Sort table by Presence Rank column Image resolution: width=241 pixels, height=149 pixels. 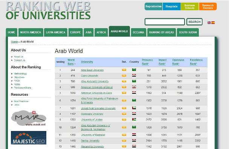[x=147, y=62]
